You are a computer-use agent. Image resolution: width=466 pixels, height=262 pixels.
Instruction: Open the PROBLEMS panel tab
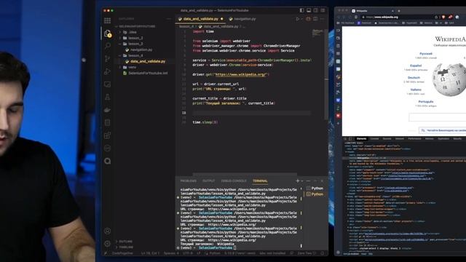tap(189, 181)
